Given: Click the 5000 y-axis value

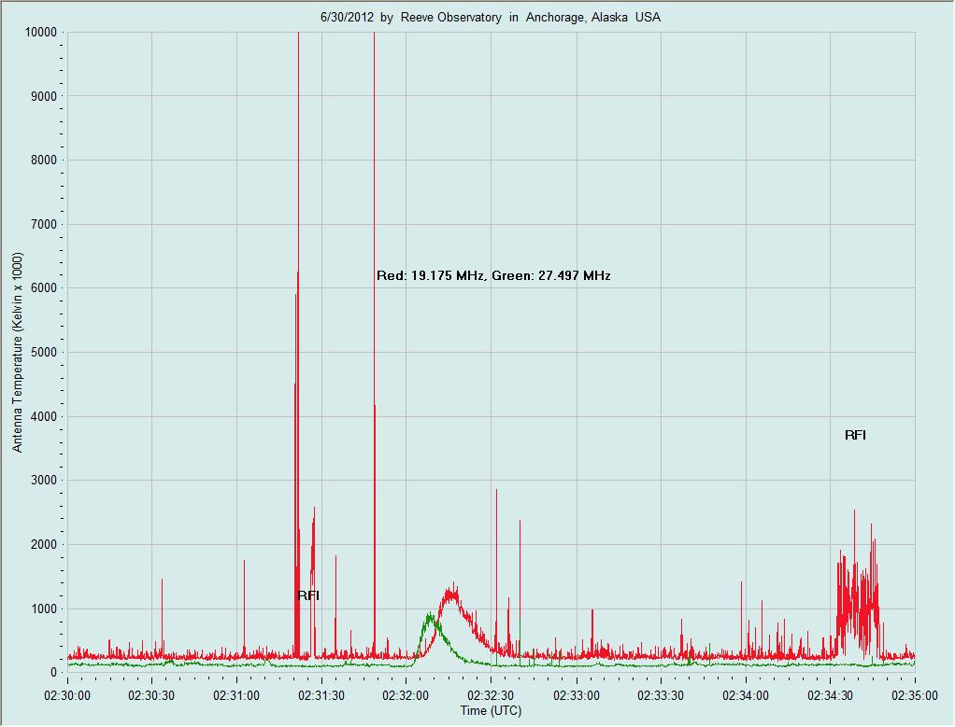Looking at the screenshot, I should [x=44, y=352].
